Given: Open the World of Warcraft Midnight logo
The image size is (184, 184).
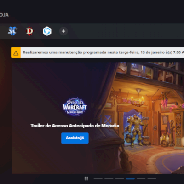Looking at the screenshot, I should pyautogui.click(x=75, y=107).
